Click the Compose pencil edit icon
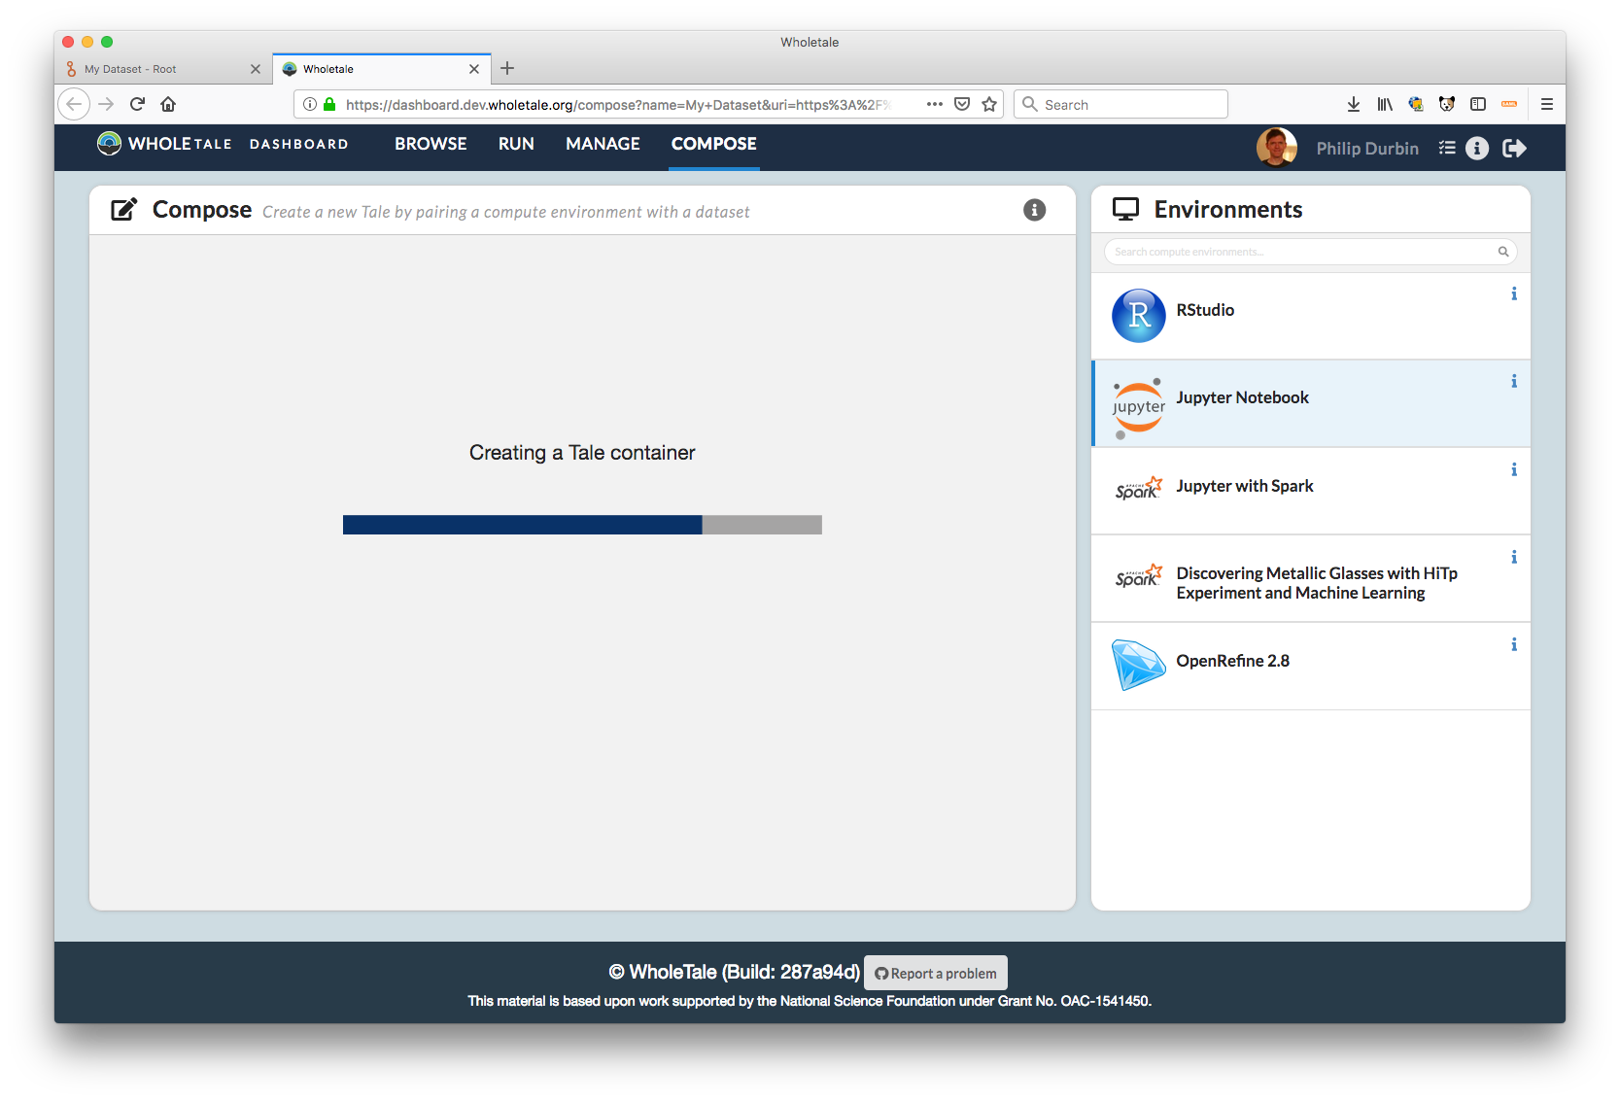Image resolution: width=1620 pixels, height=1101 pixels. pos(123,209)
